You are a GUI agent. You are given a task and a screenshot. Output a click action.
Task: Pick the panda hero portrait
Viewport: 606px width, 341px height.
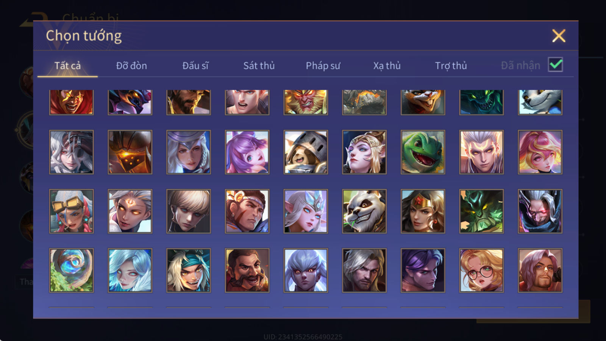pos(364,211)
